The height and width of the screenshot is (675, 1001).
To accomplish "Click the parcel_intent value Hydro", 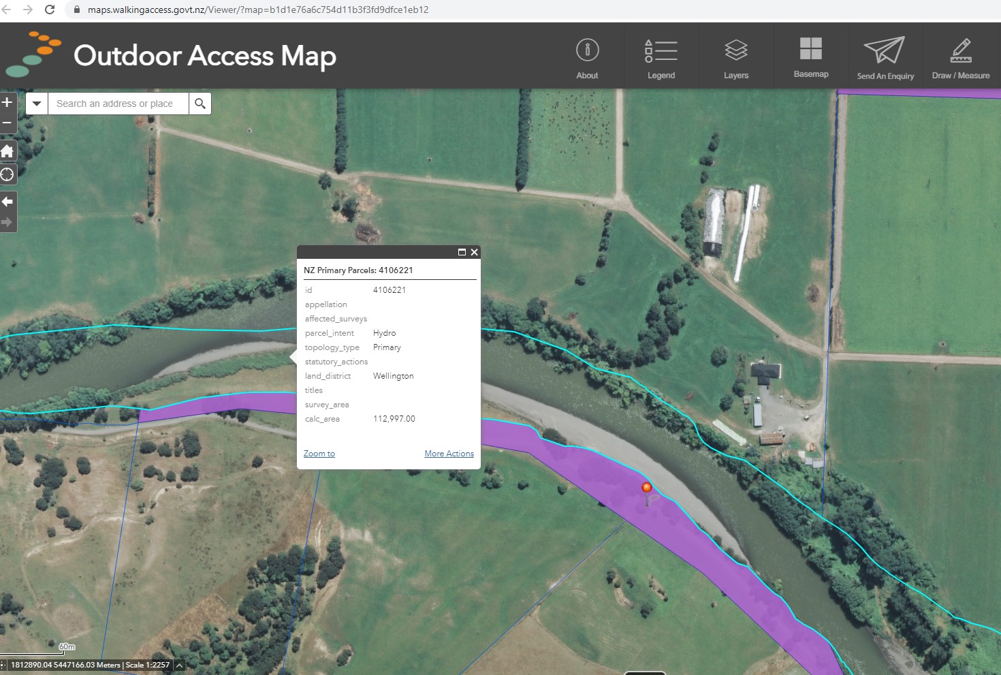I will pyautogui.click(x=385, y=333).
